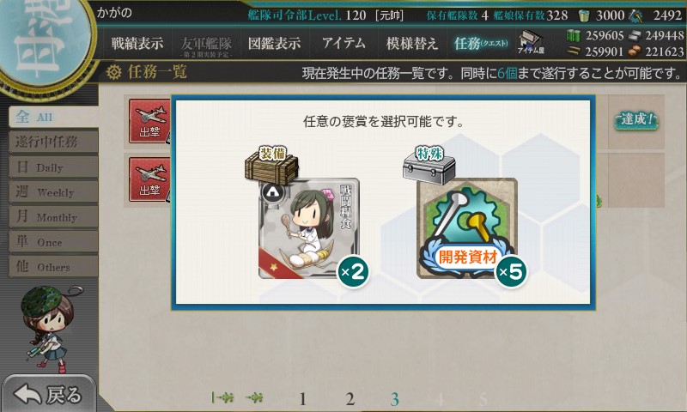This screenshot has width=687, height=412.
Task: Select the 全 All quest filter tab
Action: [x=53, y=117]
